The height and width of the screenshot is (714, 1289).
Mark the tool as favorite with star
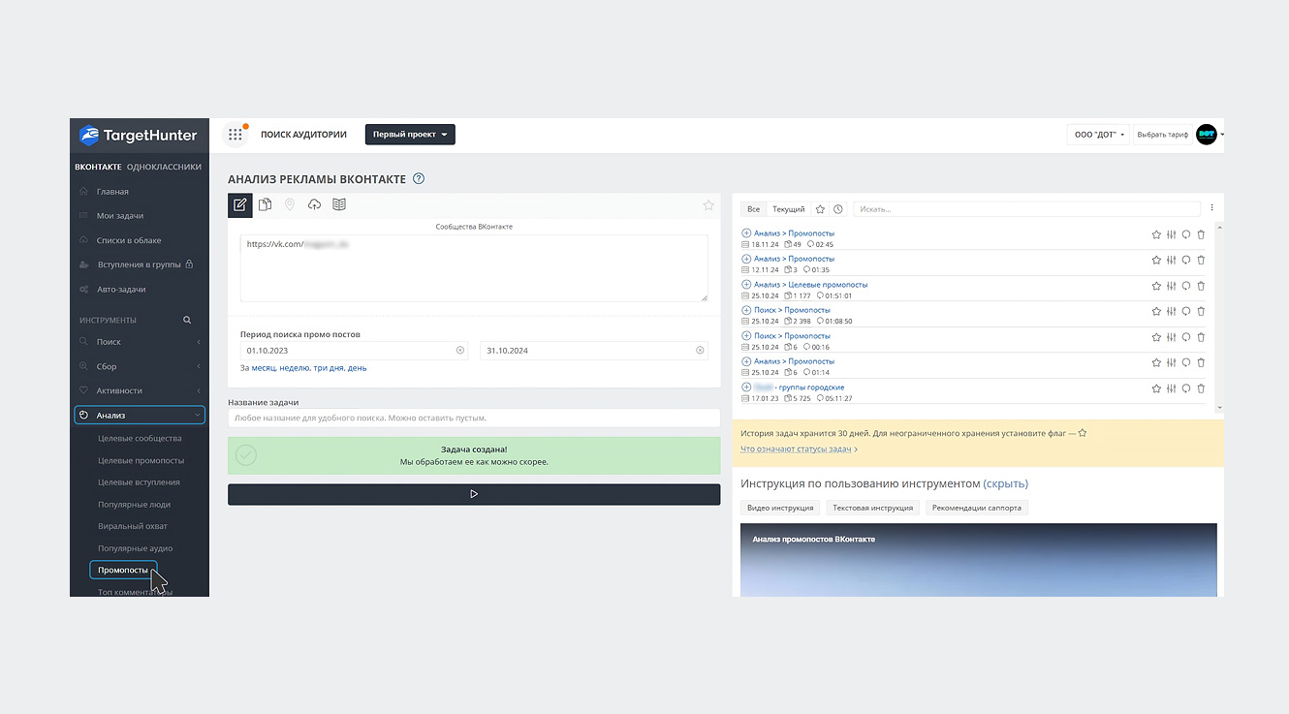coord(708,205)
